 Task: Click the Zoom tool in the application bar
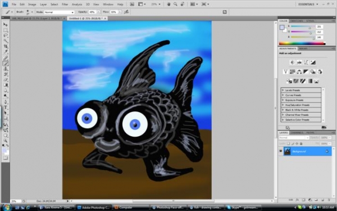click(175, 4)
